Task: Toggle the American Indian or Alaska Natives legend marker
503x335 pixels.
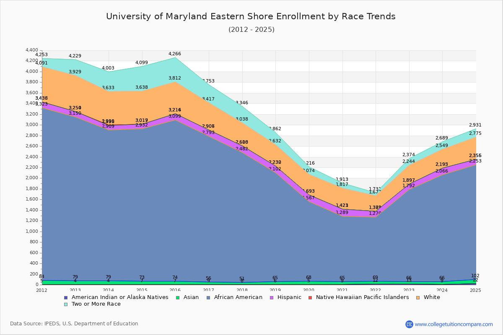Action: click(x=65, y=297)
